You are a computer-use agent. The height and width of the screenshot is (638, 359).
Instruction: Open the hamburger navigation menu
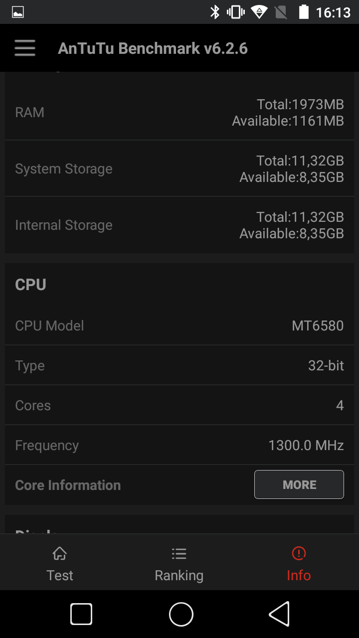coord(25,48)
